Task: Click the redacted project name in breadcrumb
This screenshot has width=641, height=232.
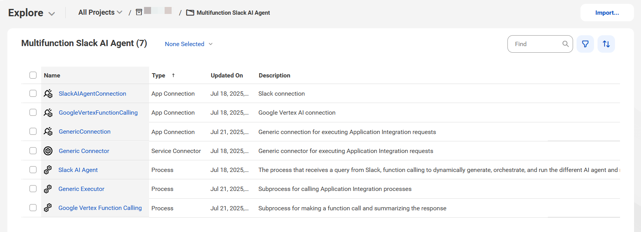Action: pyautogui.click(x=158, y=10)
